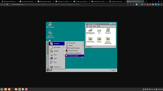Screen dimensions: 163x91
Task: Select the 3½ Floppy (A:) drive icon
Action: click(90, 31)
